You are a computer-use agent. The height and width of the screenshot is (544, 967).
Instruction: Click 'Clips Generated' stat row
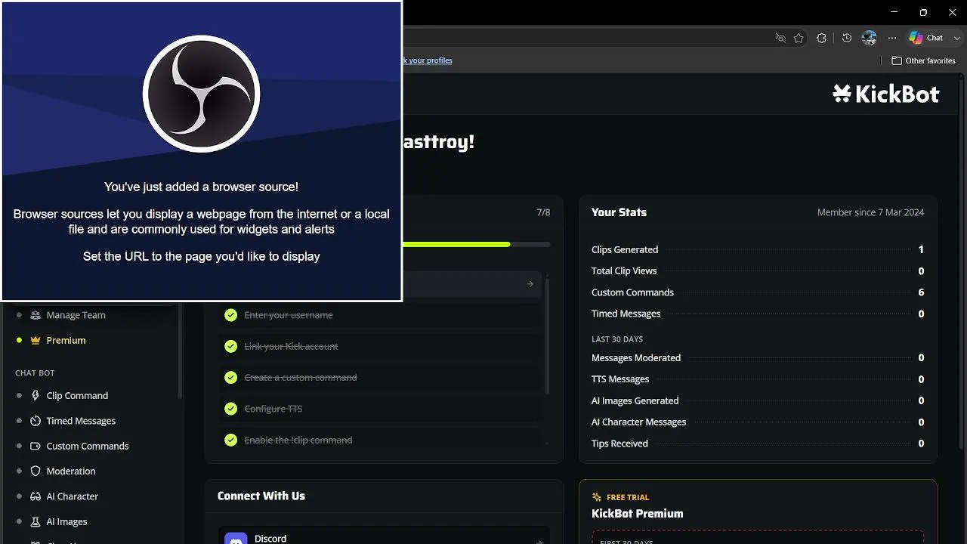(x=758, y=249)
